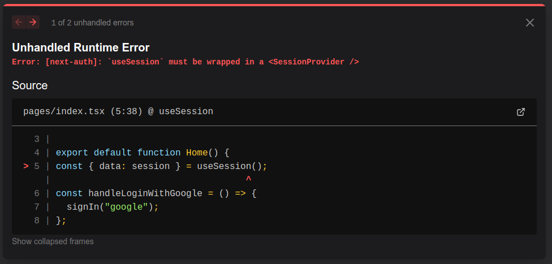Image resolution: width=552 pixels, height=264 pixels.
Task: Click line number 3 in the gutter
Action: [37, 139]
